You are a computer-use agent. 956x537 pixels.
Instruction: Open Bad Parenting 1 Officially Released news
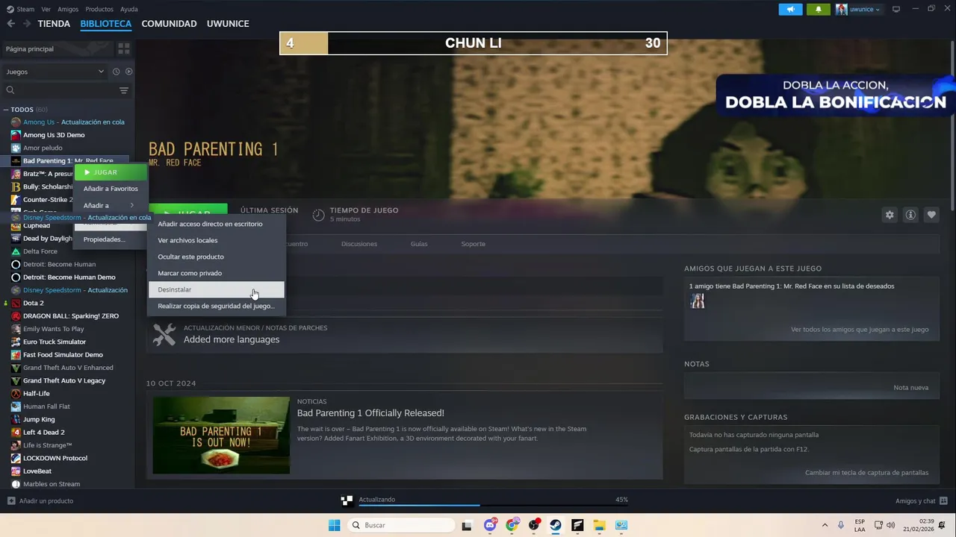(x=370, y=412)
